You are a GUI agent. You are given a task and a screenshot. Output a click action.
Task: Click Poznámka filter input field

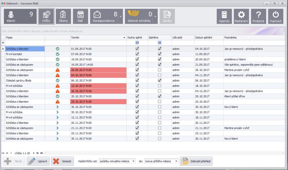click(x=254, y=43)
